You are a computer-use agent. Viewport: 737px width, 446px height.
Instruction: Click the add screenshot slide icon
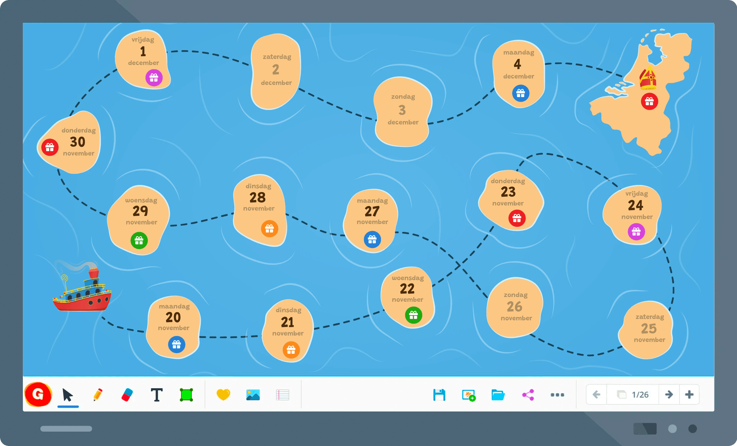(x=469, y=395)
